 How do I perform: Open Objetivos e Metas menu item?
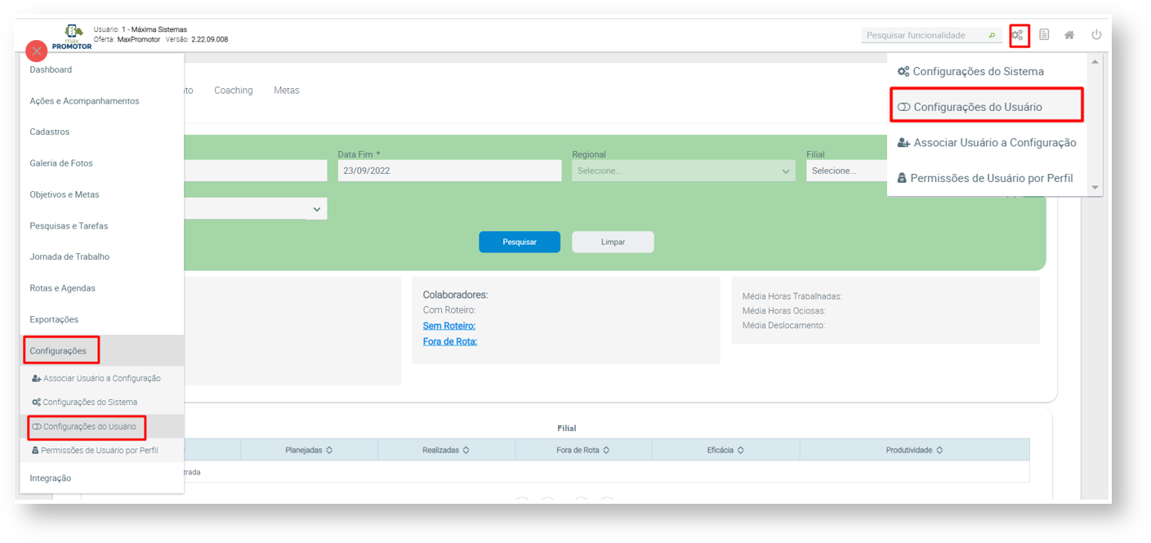102,195
